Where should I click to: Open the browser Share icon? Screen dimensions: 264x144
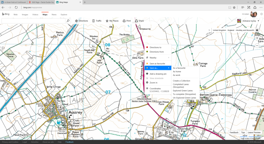pos(255,7)
